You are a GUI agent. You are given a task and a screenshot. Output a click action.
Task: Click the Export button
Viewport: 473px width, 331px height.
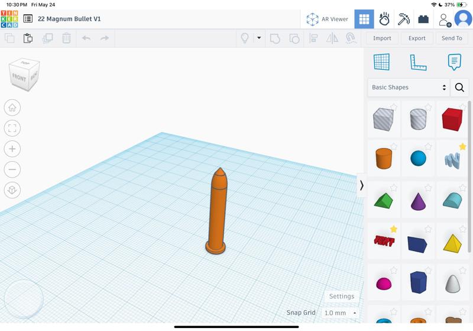coord(417,38)
